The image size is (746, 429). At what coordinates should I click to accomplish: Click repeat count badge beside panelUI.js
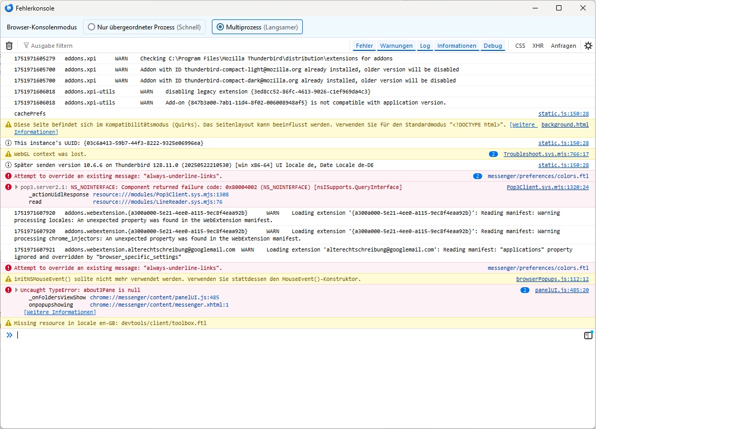pos(524,290)
